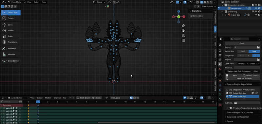Image resolution: width=262 pixels, height=124 pixels.
Task: Hide proportions armature with eye icon
Action: pyautogui.click(x=256, y=8)
